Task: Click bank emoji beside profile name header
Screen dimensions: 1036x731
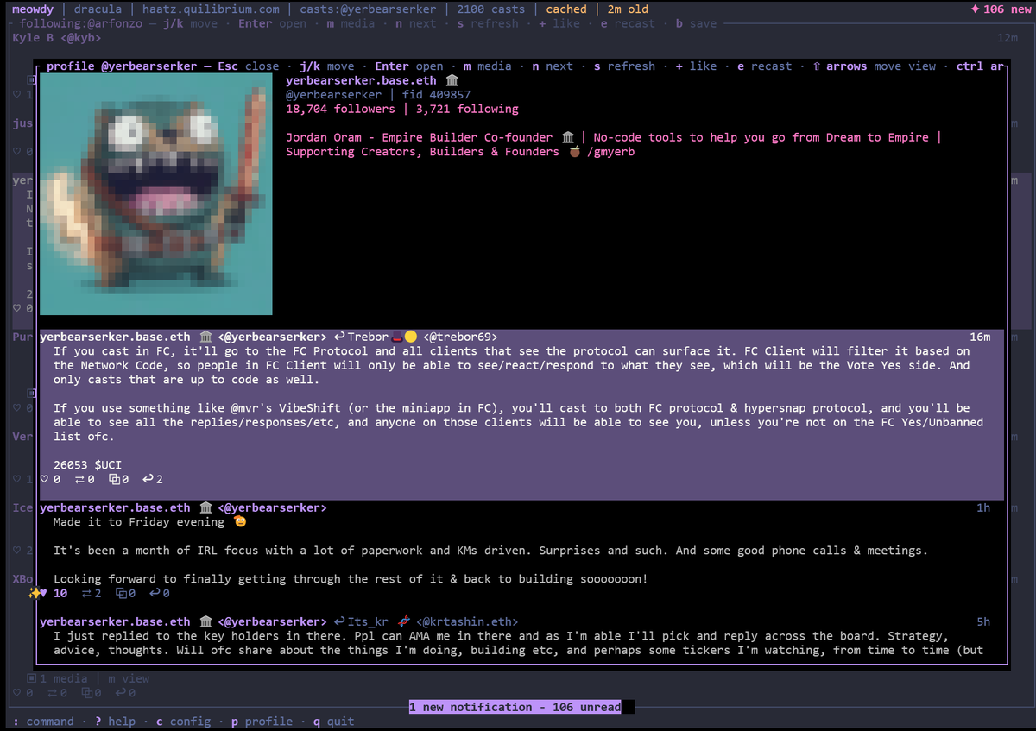Action: click(452, 80)
